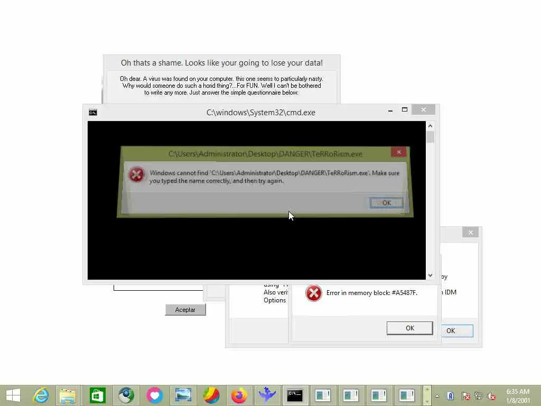The width and height of the screenshot is (541, 406).
Task: Click the cmd window scrollbar thumb
Action: 430,137
